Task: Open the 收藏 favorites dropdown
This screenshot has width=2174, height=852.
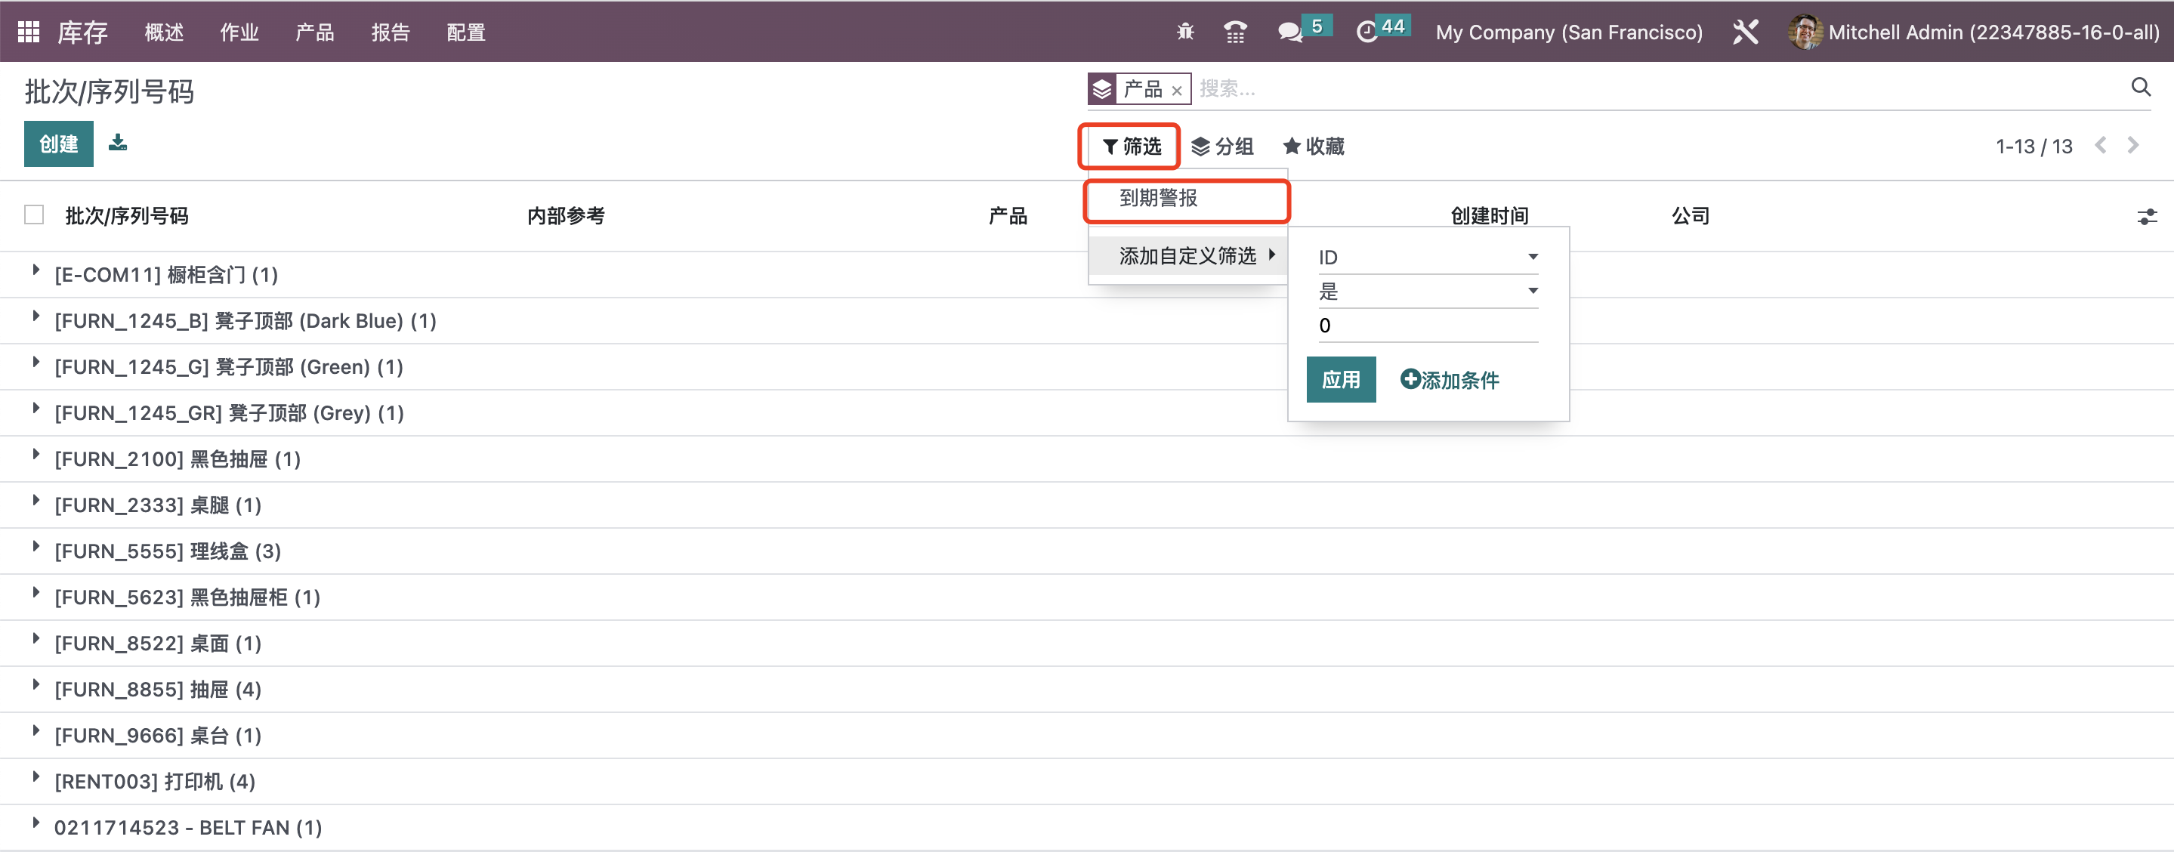Action: point(1313,146)
